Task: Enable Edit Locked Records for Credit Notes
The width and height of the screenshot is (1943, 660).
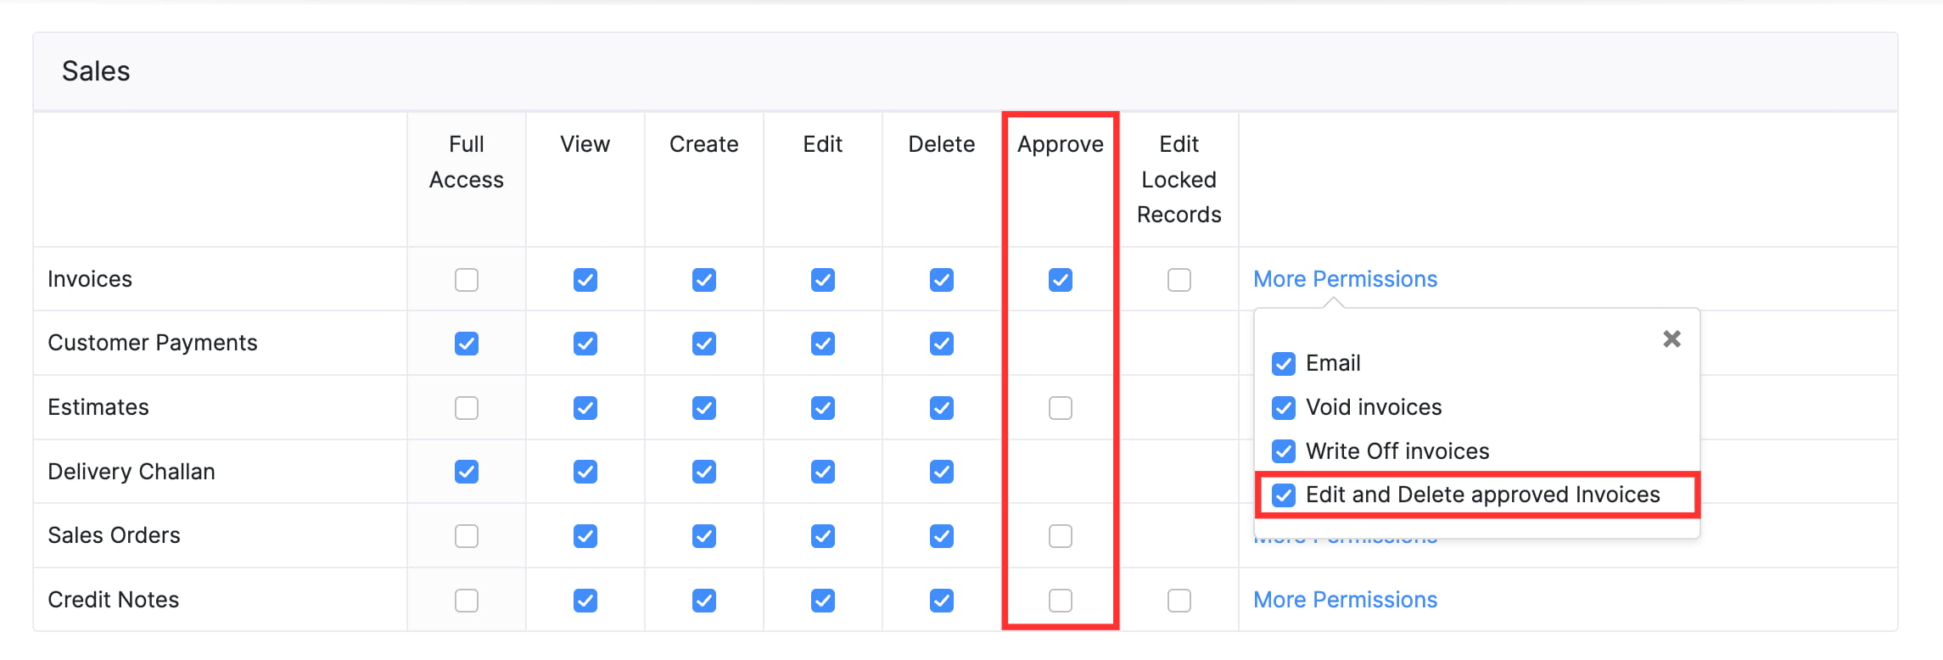Action: [1179, 601]
